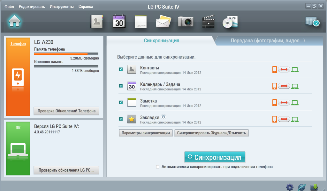Click the phone icon in Заметка row
The width and height of the screenshot is (327, 191).
[x=275, y=103]
